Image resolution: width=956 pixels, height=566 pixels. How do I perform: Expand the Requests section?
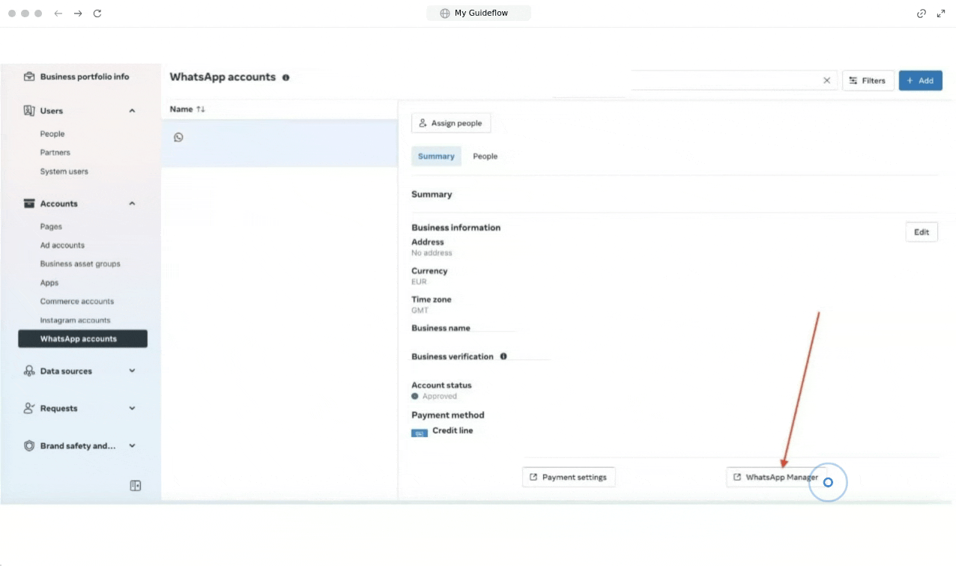[132, 408]
